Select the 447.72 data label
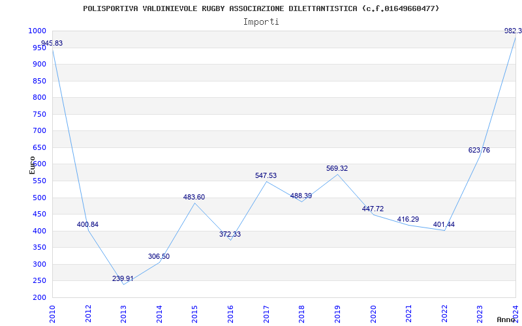This screenshot has width=522, height=326. tap(373, 209)
